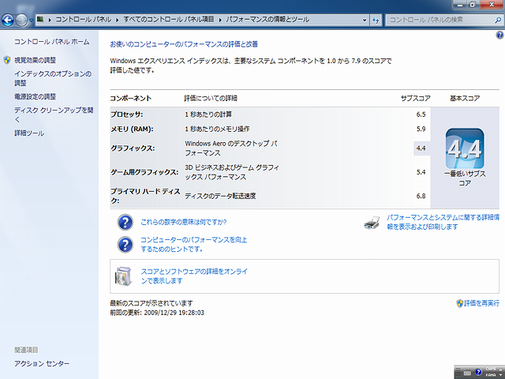Click the コントロール パネルの検索 search field
Image resolution: width=505 pixels, height=379 pixels.
440,20
